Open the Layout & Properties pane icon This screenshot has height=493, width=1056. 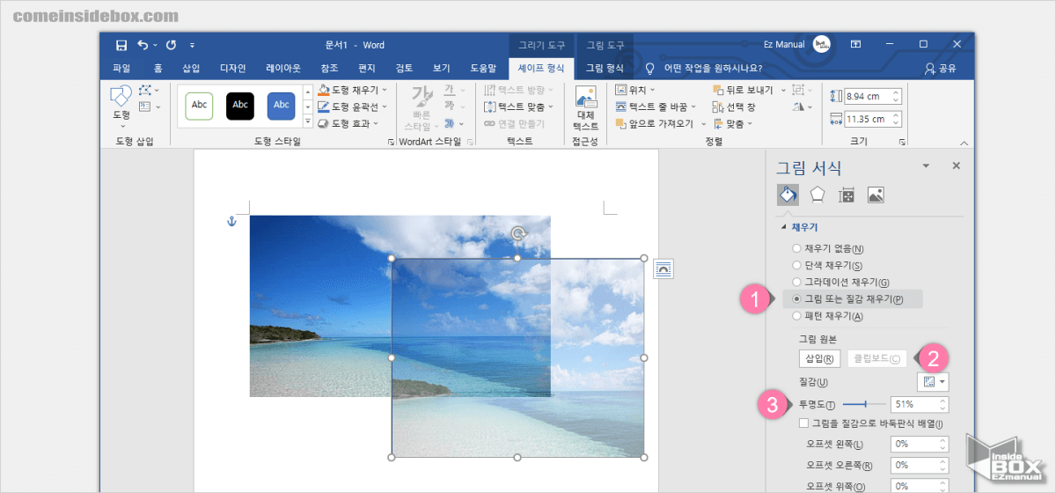point(847,195)
